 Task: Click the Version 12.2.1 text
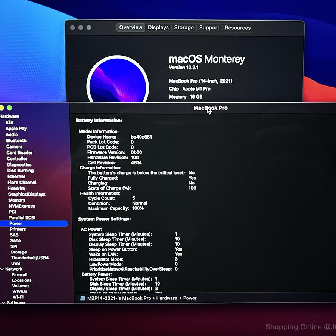[x=184, y=68]
